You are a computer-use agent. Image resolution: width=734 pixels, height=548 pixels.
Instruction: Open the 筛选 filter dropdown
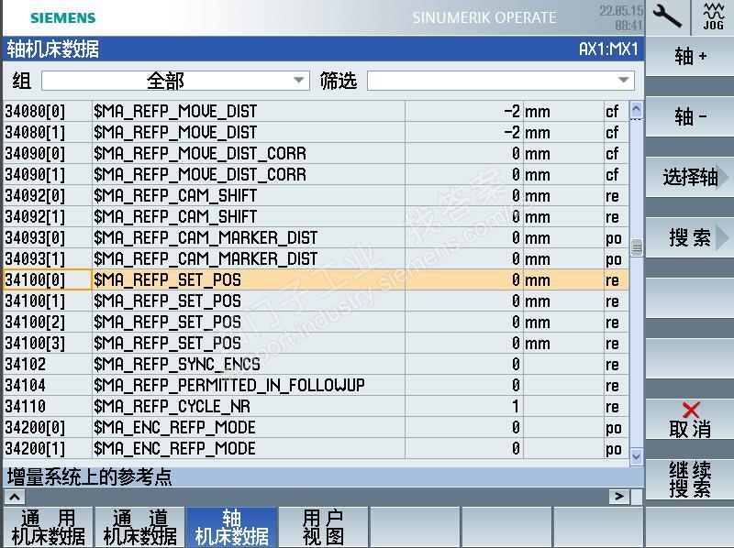click(501, 81)
